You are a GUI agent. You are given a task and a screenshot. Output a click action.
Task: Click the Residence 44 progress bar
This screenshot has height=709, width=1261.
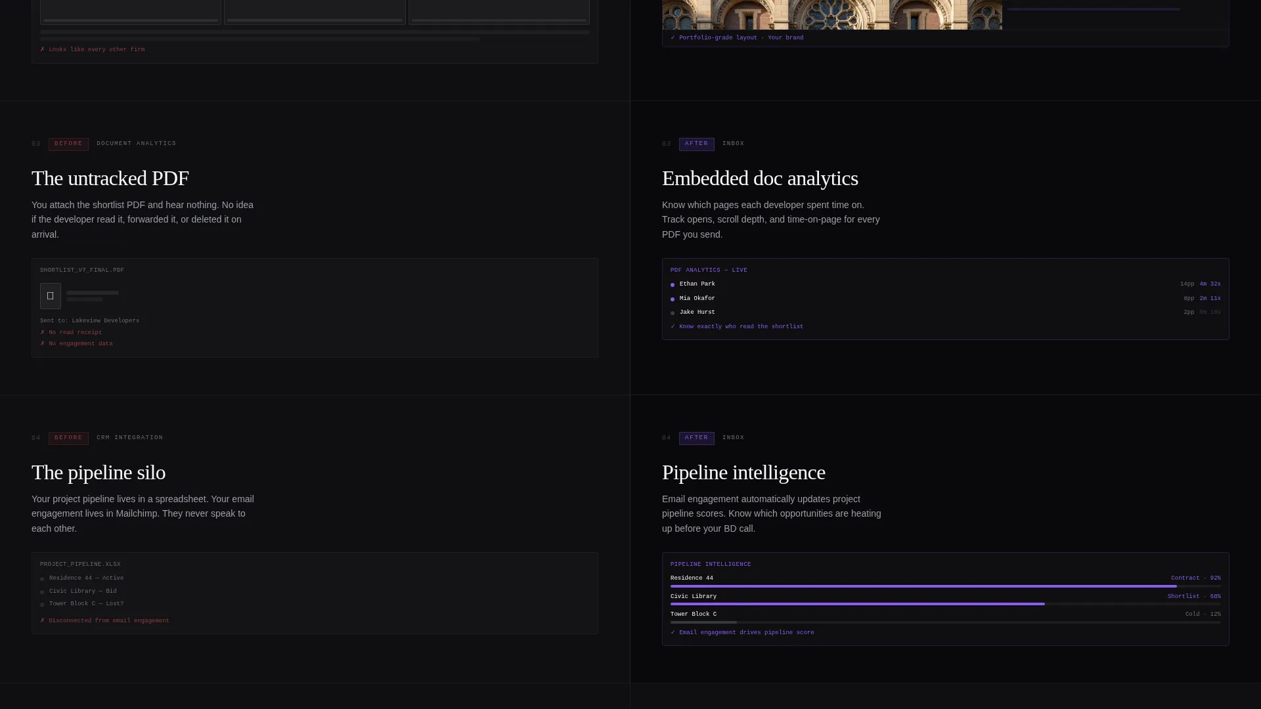point(946,586)
